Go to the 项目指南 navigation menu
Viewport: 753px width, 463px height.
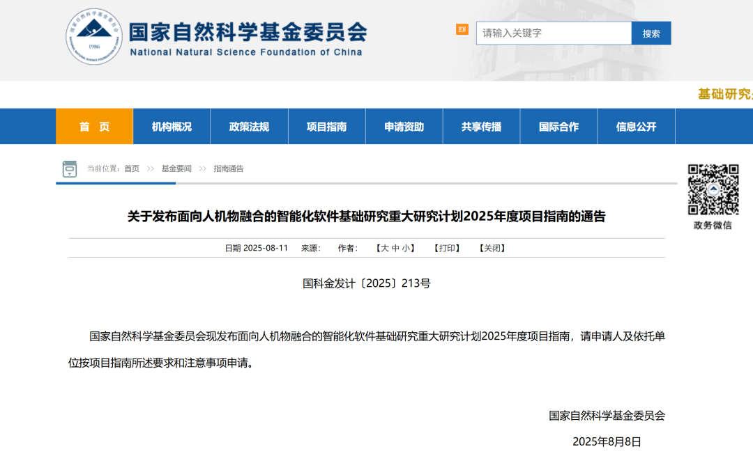326,127
